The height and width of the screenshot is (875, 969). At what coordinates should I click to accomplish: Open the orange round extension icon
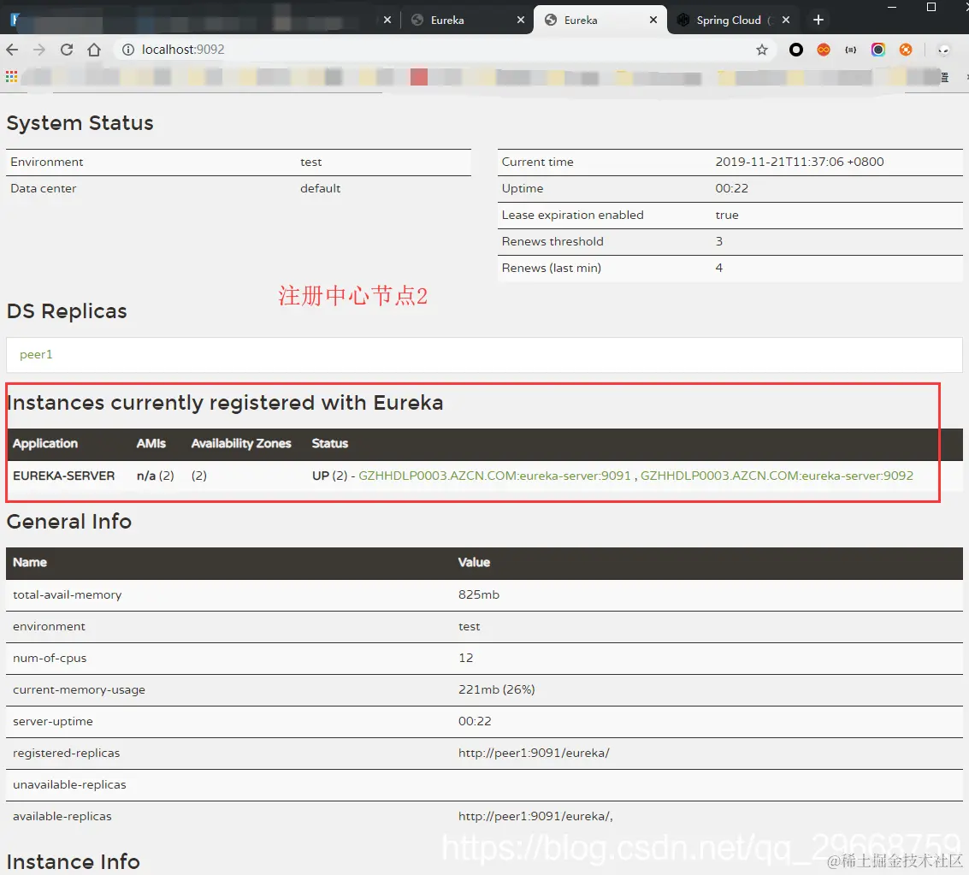coord(906,50)
